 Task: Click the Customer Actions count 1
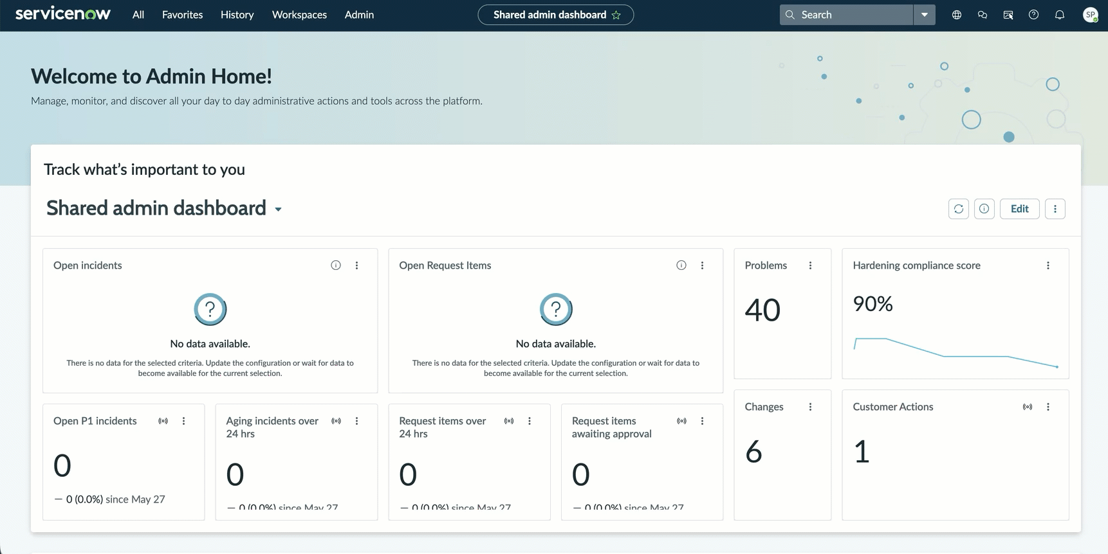pyautogui.click(x=862, y=451)
